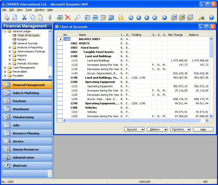
Task: Open the Administration module
Action: pos(27,158)
